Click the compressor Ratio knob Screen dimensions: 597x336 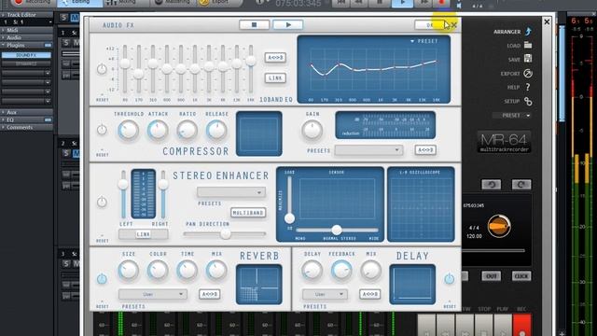pos(187,131)
